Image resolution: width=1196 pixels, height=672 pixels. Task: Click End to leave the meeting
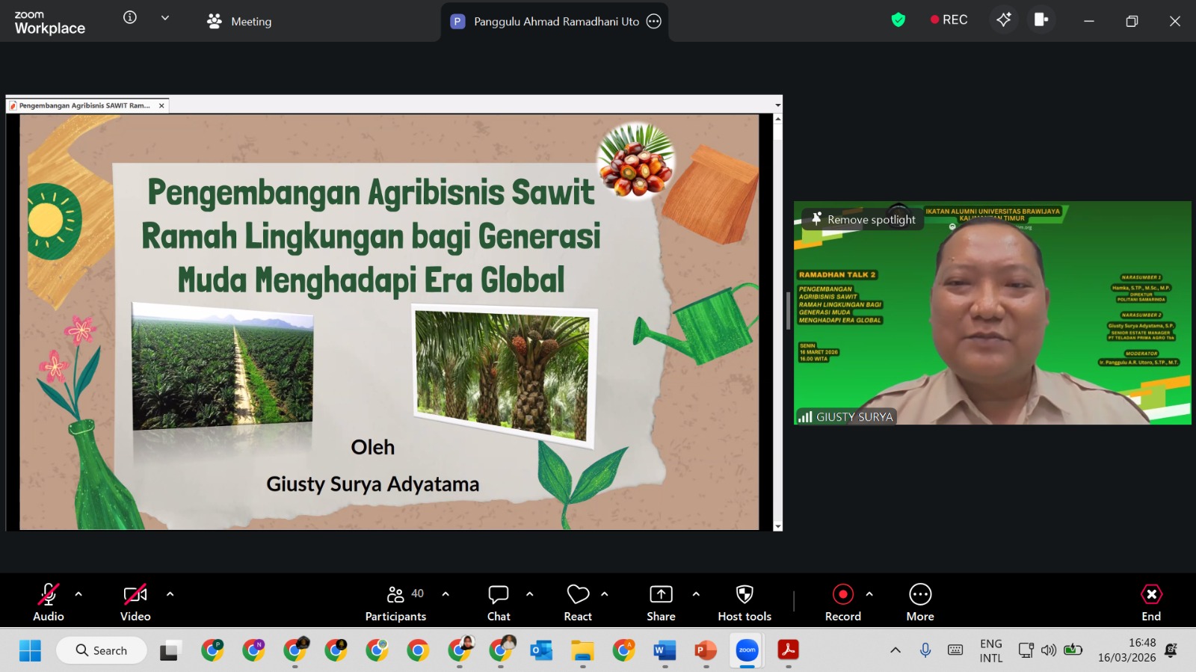[1151, 602]
